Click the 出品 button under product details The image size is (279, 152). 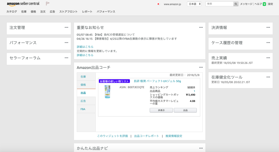pos(185,110)
